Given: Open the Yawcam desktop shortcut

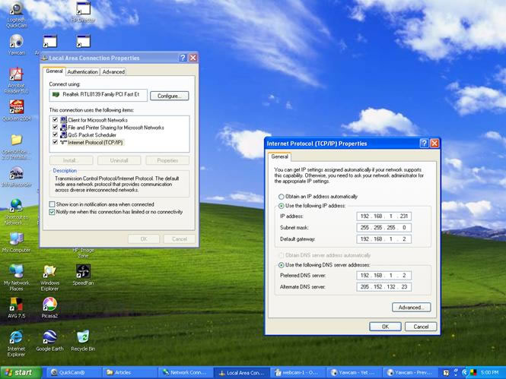Looking at the screenshot, I should tap(16, 45).
